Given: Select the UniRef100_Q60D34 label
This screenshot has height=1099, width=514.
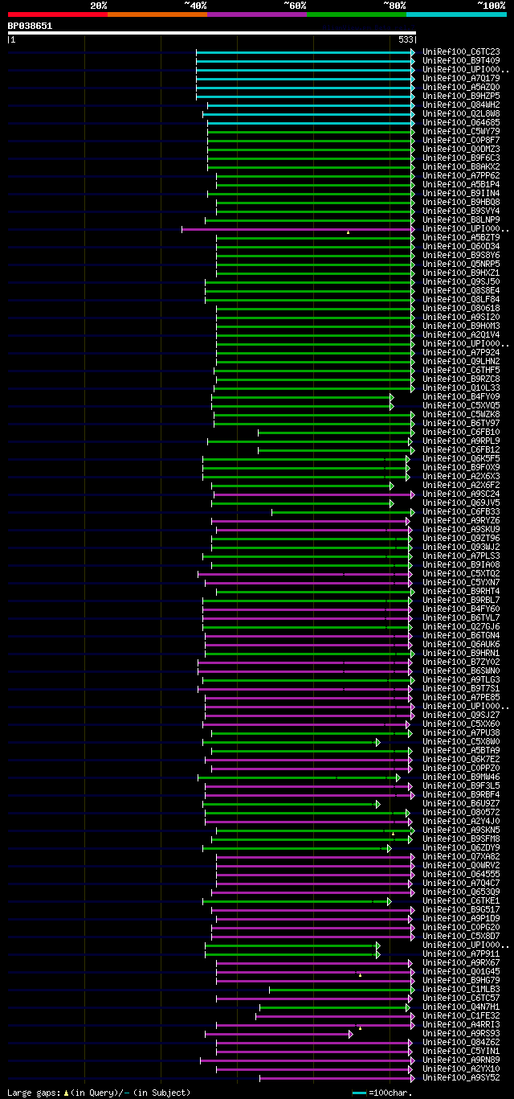Looking at the screenshot, I should click(x=461, y=247).
